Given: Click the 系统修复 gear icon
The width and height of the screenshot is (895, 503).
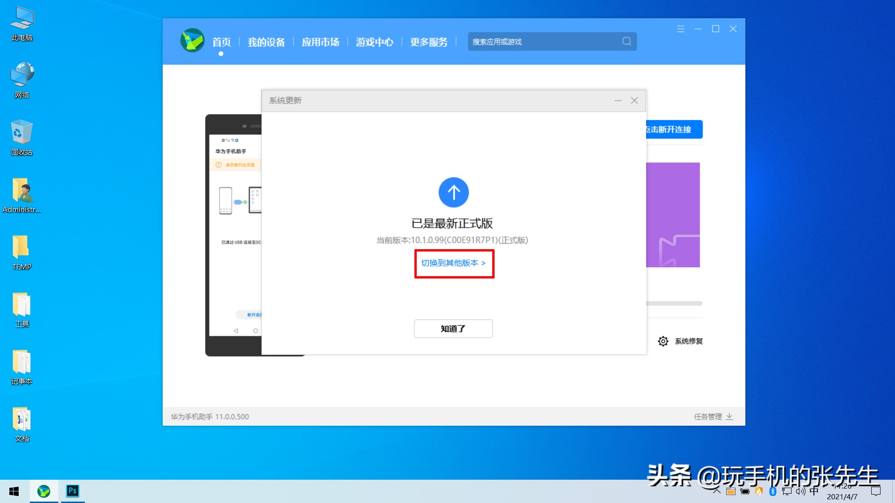Looking at the screenshot, I should [663, 341].
